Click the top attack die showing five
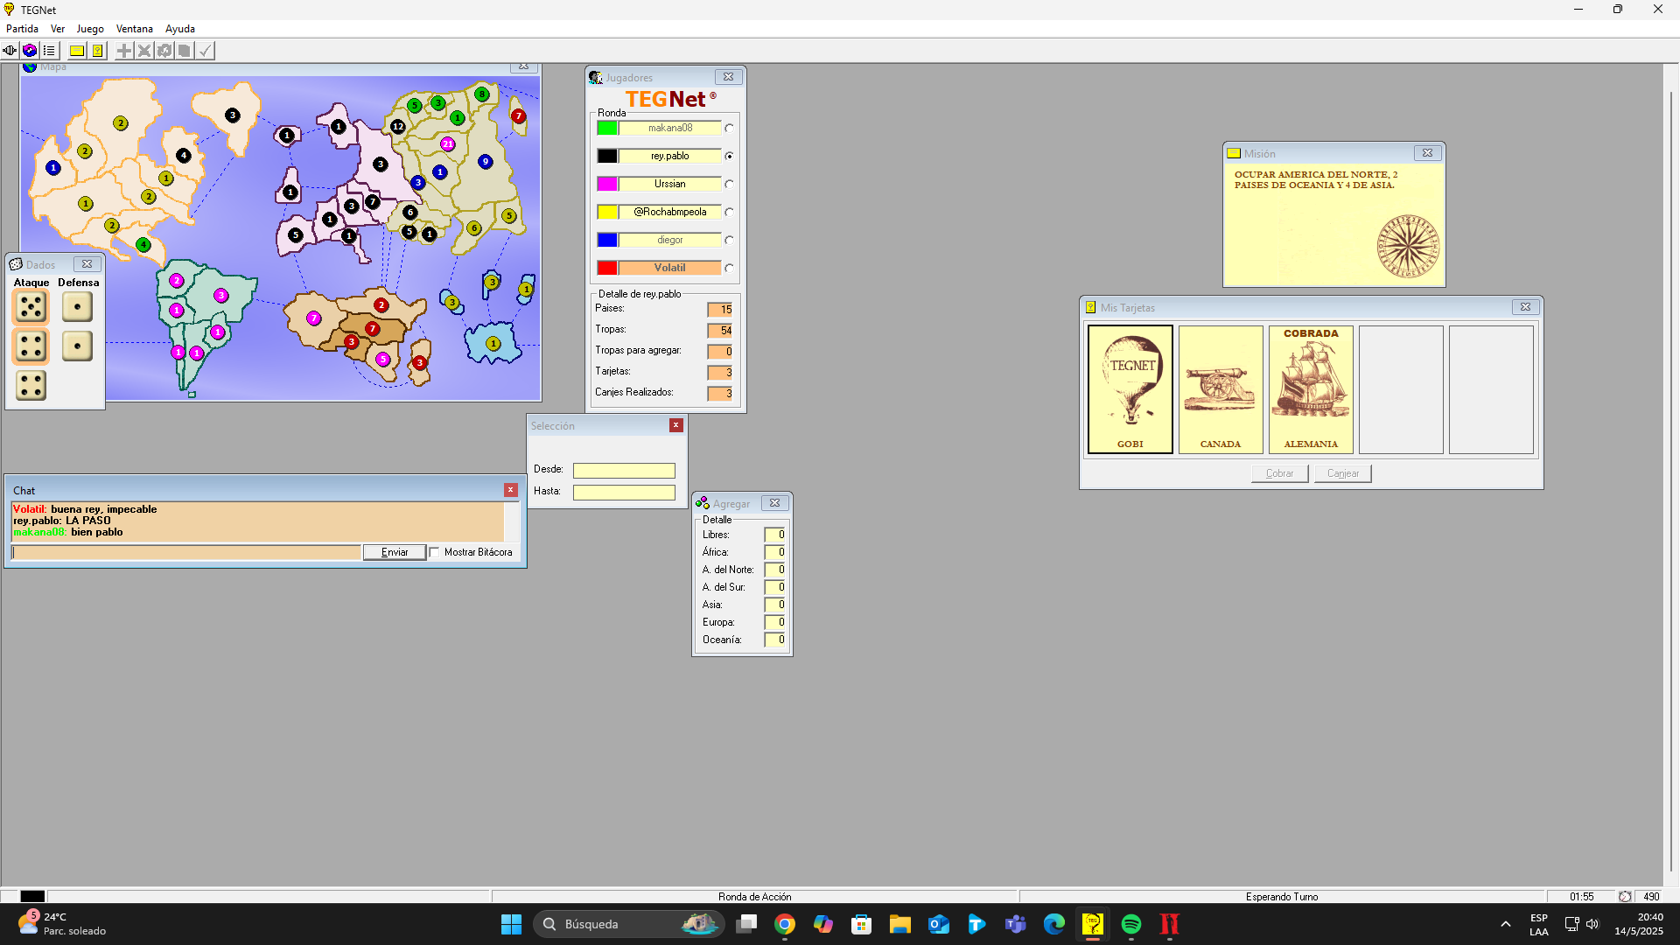This screenshot has width=1680, height=945. click(x=31, y=307)
